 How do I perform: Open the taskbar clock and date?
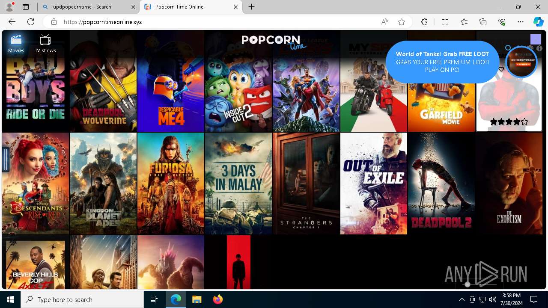(x=511, y=299)
